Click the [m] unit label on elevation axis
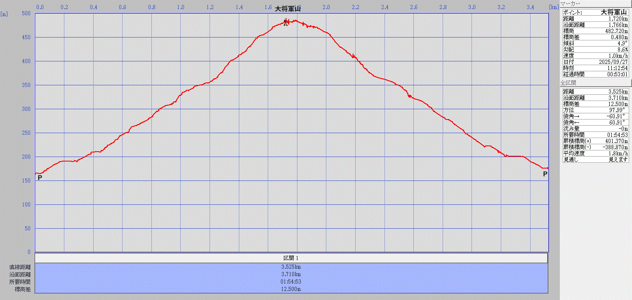 [4, 14]
